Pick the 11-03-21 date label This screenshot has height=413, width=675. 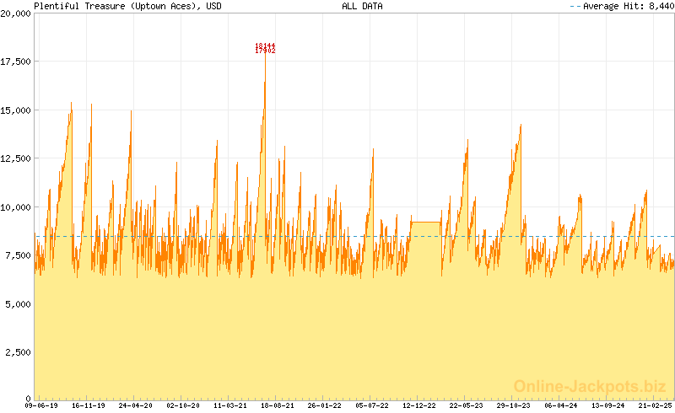click(x=230, y=405)
